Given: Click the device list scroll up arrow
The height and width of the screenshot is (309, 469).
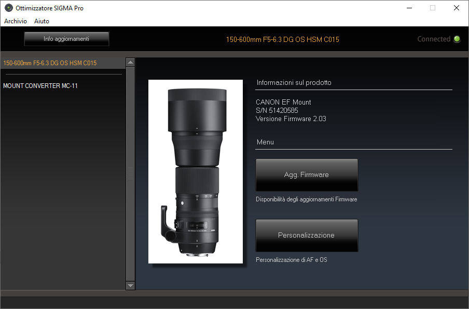Looking at the screenshot, I should pos(130,62).
